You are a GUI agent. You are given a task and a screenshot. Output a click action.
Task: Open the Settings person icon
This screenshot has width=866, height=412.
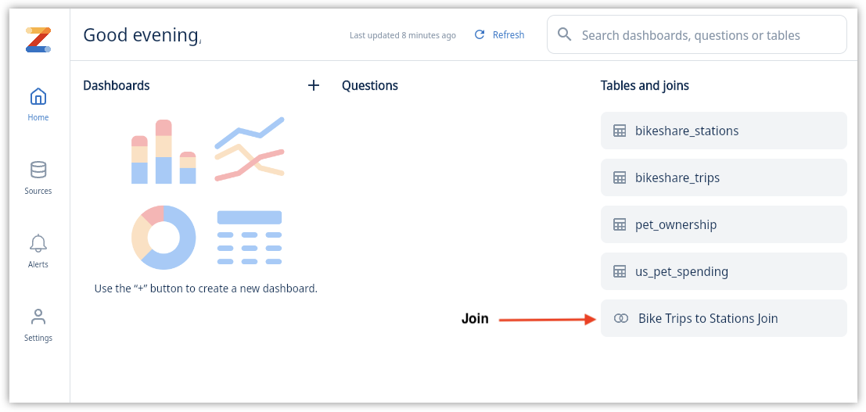click(38, 317)
